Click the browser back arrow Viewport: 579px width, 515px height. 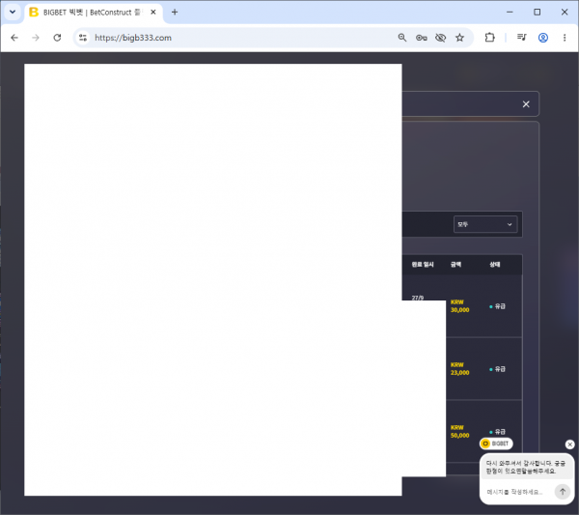pos(14,38)
